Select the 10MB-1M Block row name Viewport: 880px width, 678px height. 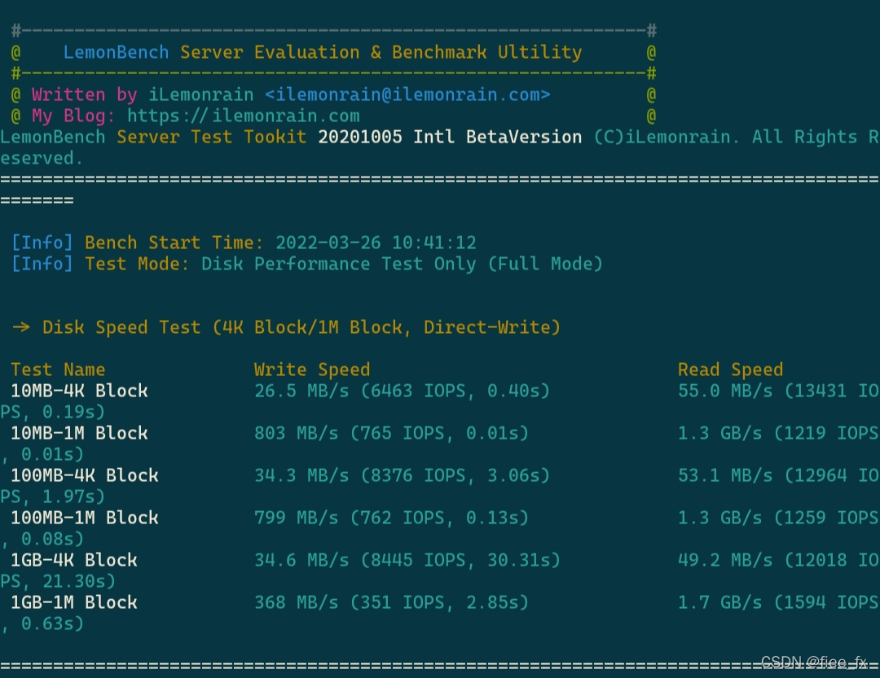79,433
